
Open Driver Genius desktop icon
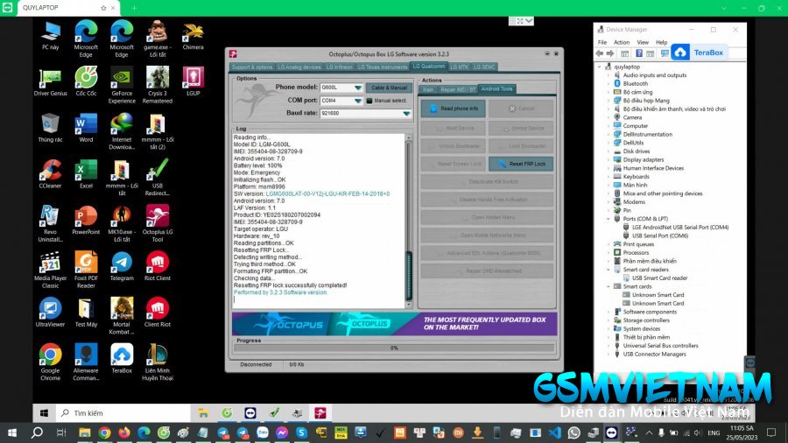(50, 81)
